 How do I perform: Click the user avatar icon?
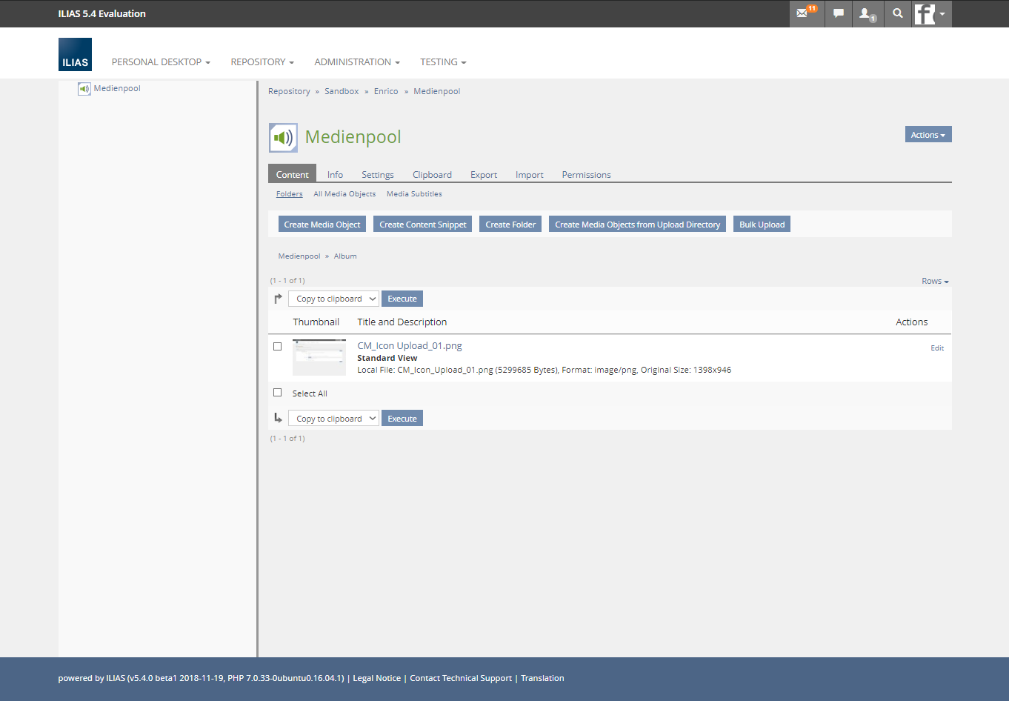pos(925,13)
